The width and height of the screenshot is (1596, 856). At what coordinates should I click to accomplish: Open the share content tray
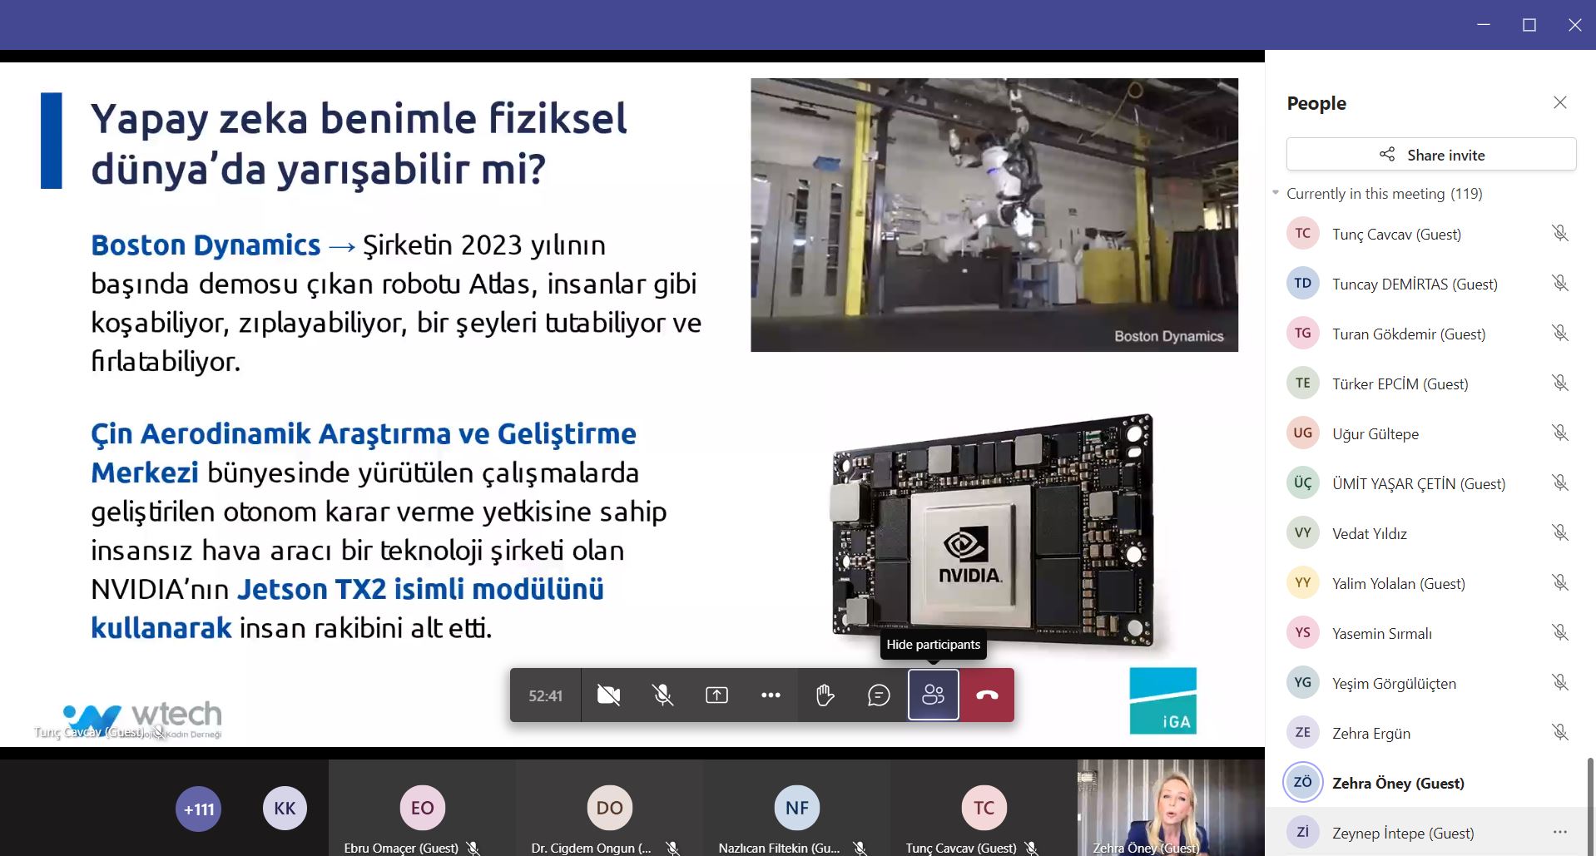tap(716, 695)
